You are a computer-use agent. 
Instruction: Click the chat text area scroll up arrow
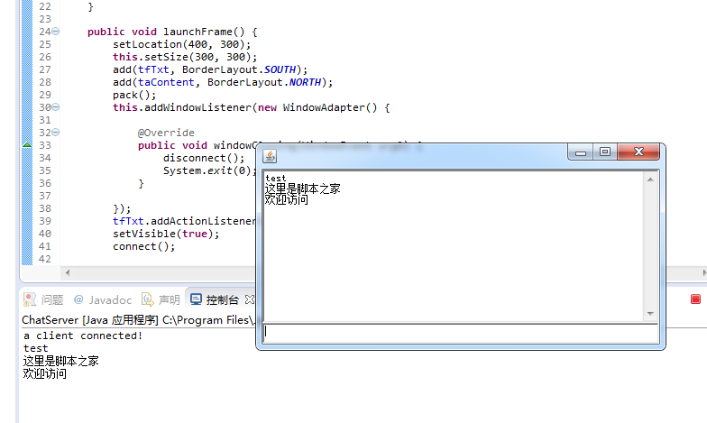(650, 179)
